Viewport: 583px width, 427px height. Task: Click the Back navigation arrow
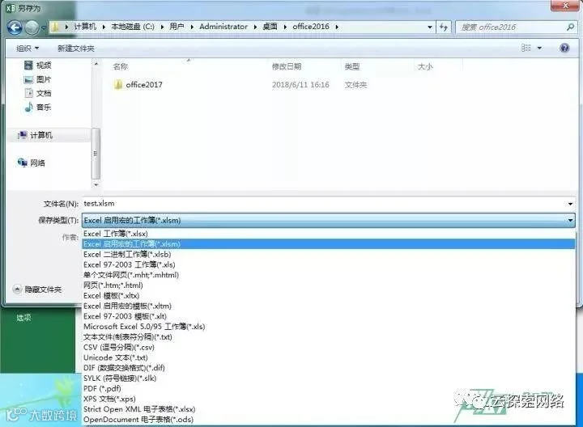[x=15, y=27]
